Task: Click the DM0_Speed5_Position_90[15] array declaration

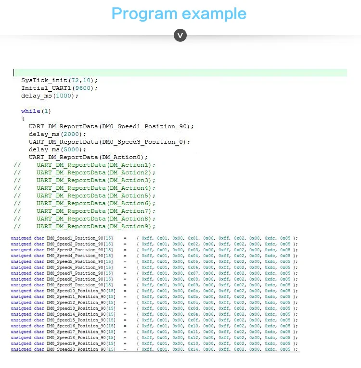Action: pyautogui.click(x=155, y=262)
